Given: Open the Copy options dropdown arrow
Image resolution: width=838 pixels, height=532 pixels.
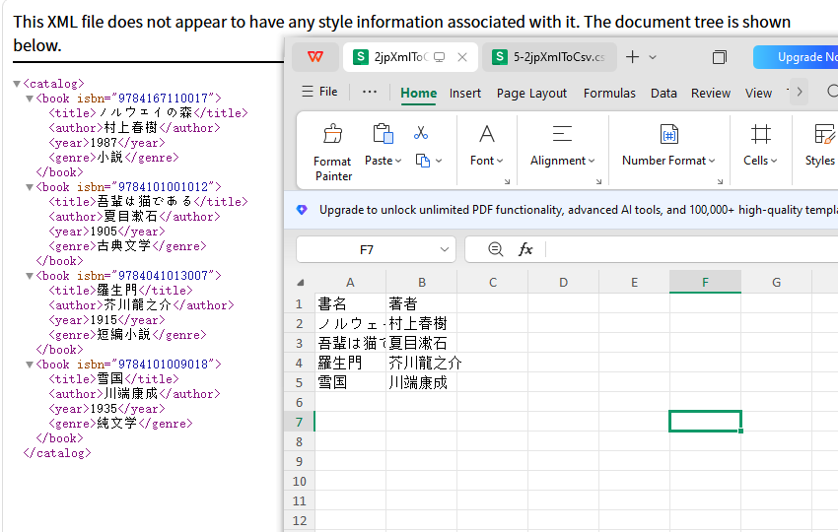Looking at the screenshot, I should coord(439,161).
